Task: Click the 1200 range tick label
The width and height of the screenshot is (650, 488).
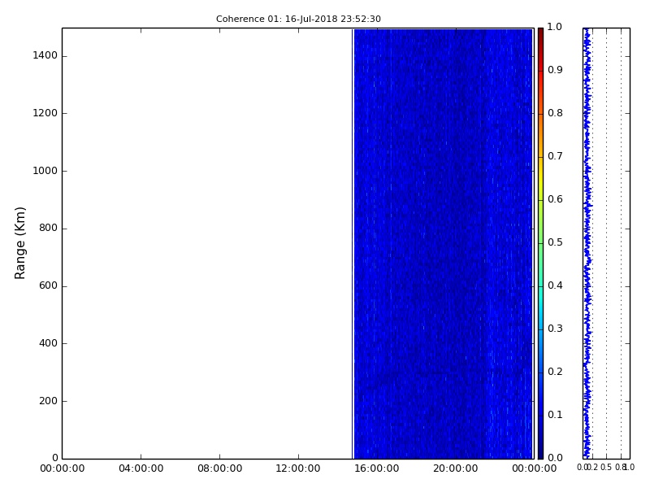Action: 45,113
